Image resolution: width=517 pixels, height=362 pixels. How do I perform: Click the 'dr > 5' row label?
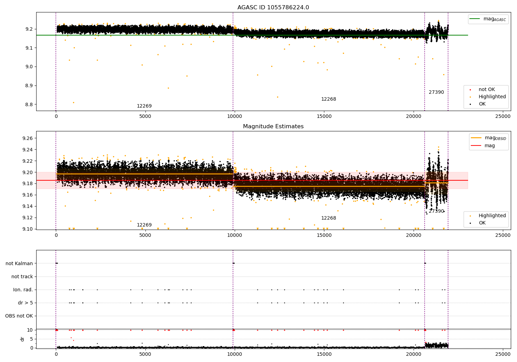pos(26,303)
